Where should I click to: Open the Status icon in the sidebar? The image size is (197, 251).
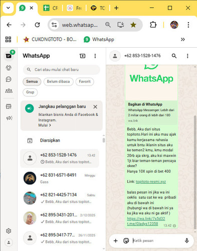click(9, 68)
